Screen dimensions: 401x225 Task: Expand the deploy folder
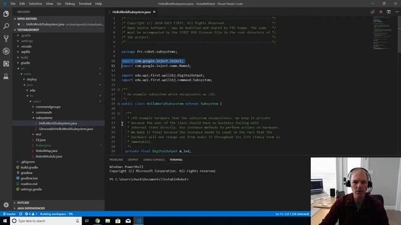click(x=32, y=79)
